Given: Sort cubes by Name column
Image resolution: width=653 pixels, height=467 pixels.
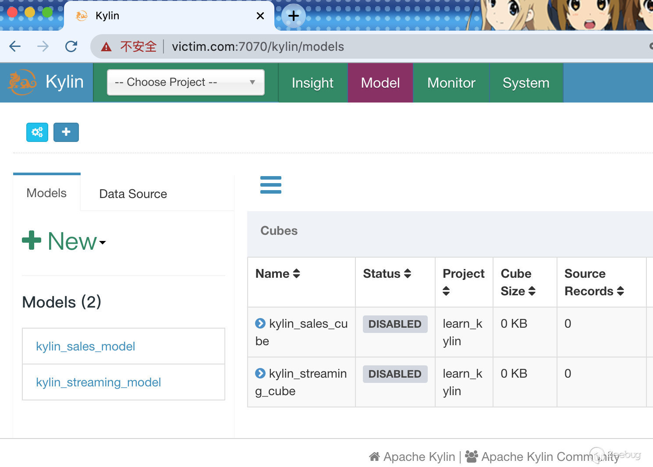Looking at the screenshot, I should coord(278,274).
